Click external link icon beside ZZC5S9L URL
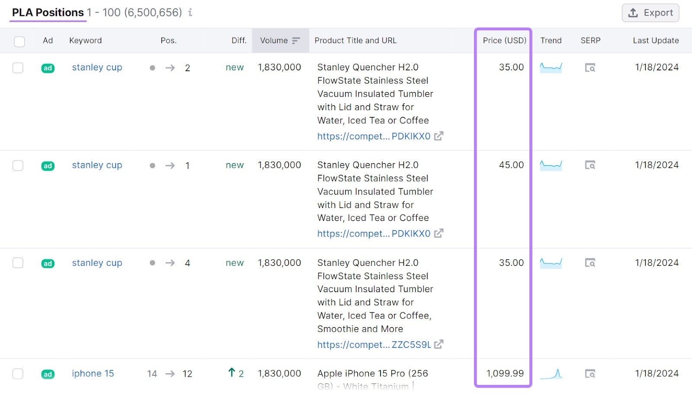 [x=439, y=344]
